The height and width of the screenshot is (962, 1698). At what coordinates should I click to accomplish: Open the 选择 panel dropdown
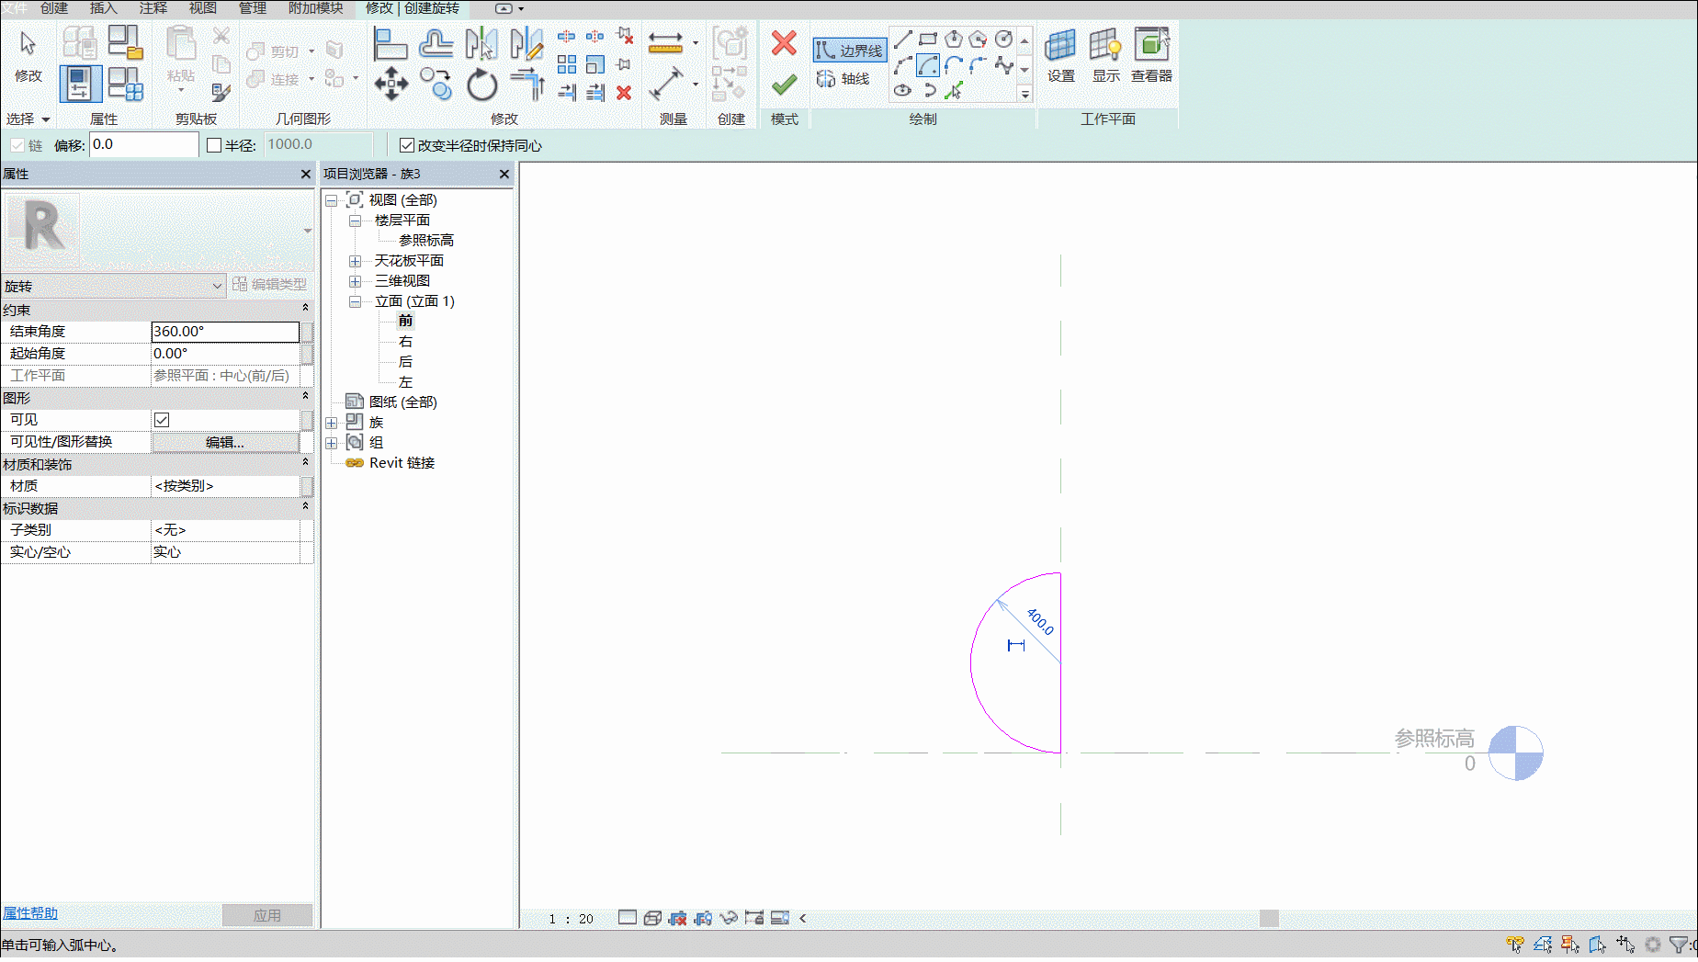[x=28, y=119]
